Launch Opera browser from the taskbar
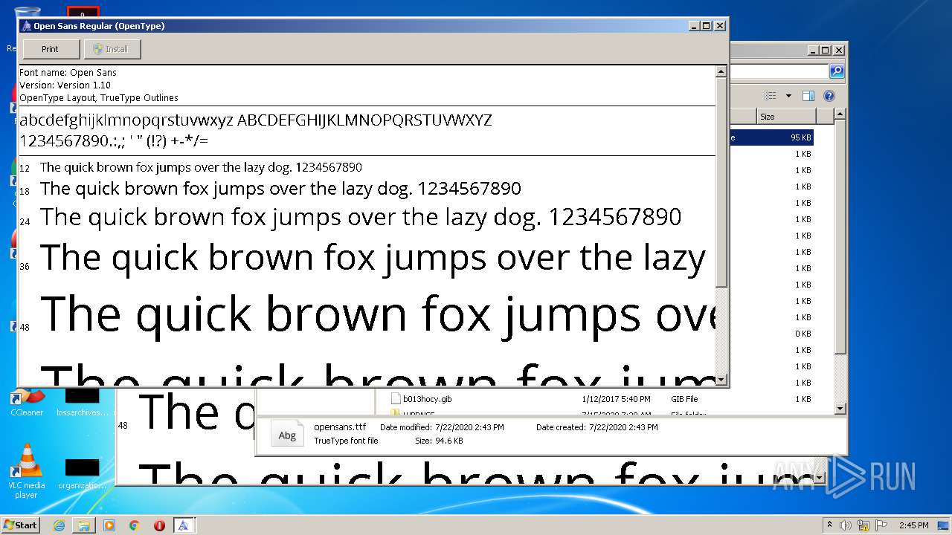 pyautogui.click(x=159, y=525)
